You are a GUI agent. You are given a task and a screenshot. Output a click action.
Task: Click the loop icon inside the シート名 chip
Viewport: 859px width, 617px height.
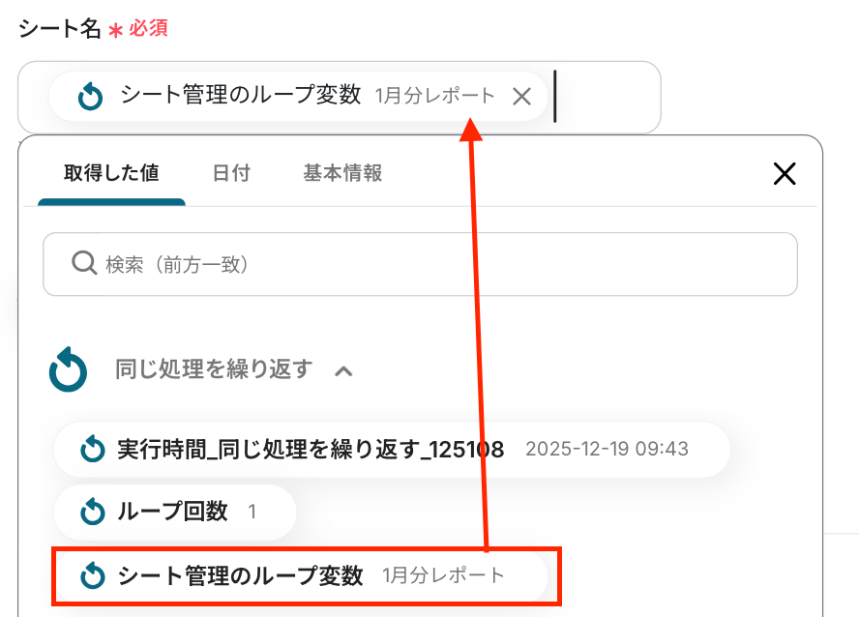point(90,97)
